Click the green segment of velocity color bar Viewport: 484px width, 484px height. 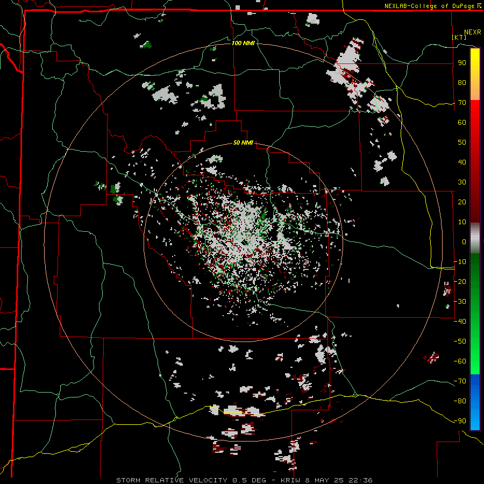tap(475, 314)
